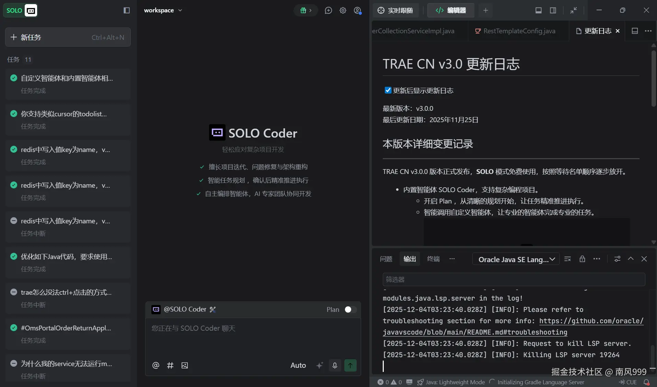Attach an image with the picture icon
Screen dimensions: 657x387
coord(185,365)
